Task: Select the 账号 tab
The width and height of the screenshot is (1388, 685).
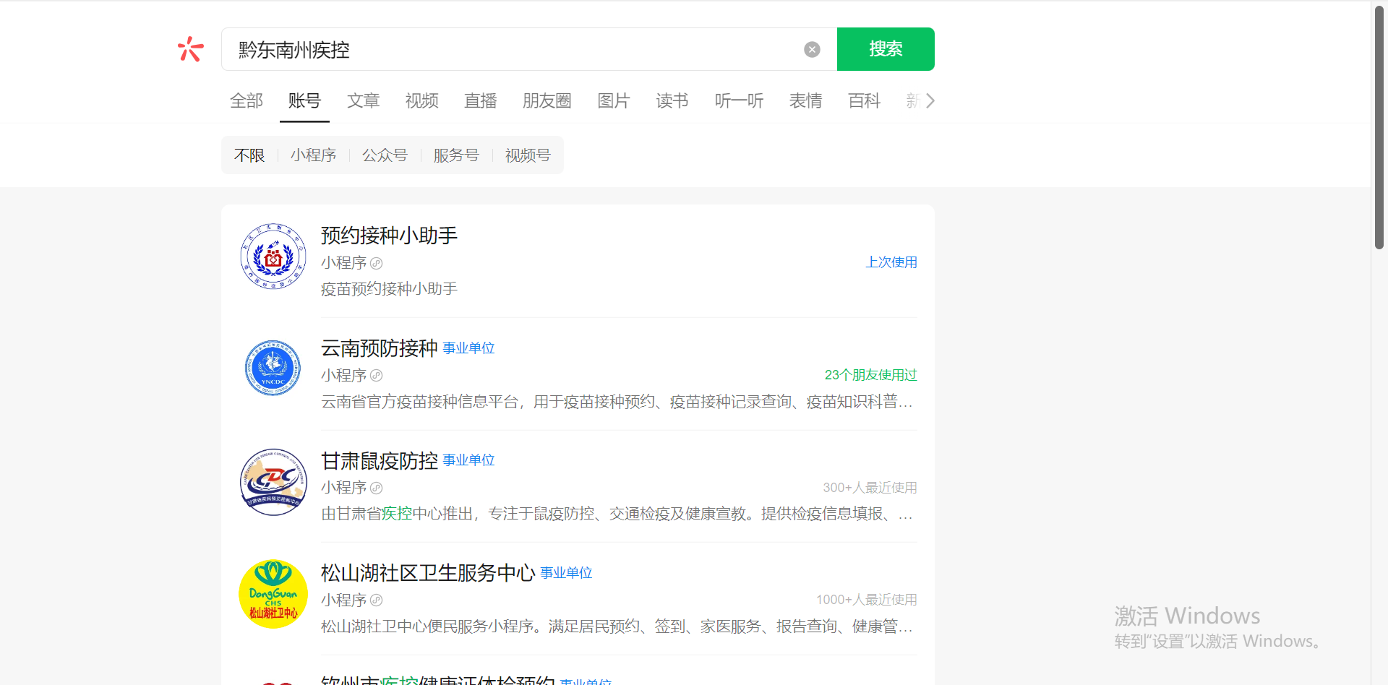Action: (304, 100)
